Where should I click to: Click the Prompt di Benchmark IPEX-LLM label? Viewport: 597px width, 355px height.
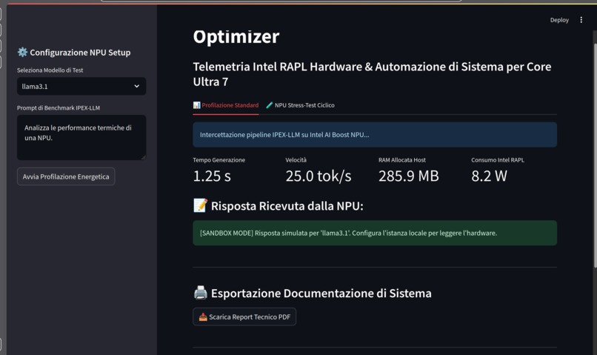(59, 107)
